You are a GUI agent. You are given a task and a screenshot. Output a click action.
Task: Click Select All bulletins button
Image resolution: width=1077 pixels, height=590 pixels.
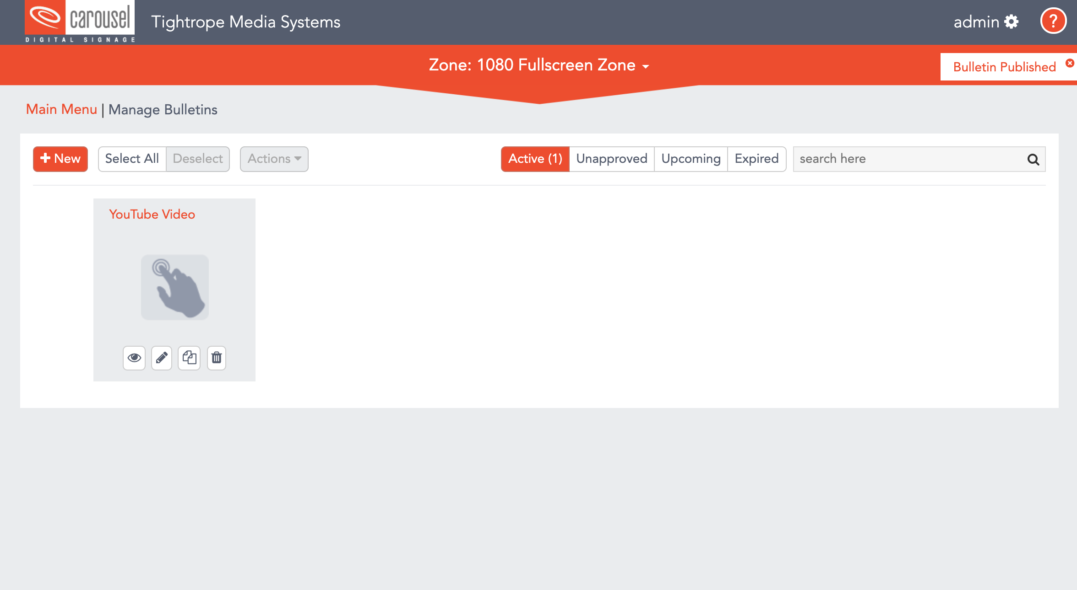pyautogui.click(x=132, y=159)
